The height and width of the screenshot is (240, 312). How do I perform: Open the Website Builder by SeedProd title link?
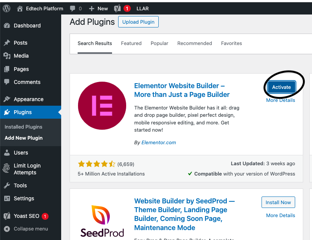click(184, 214)
